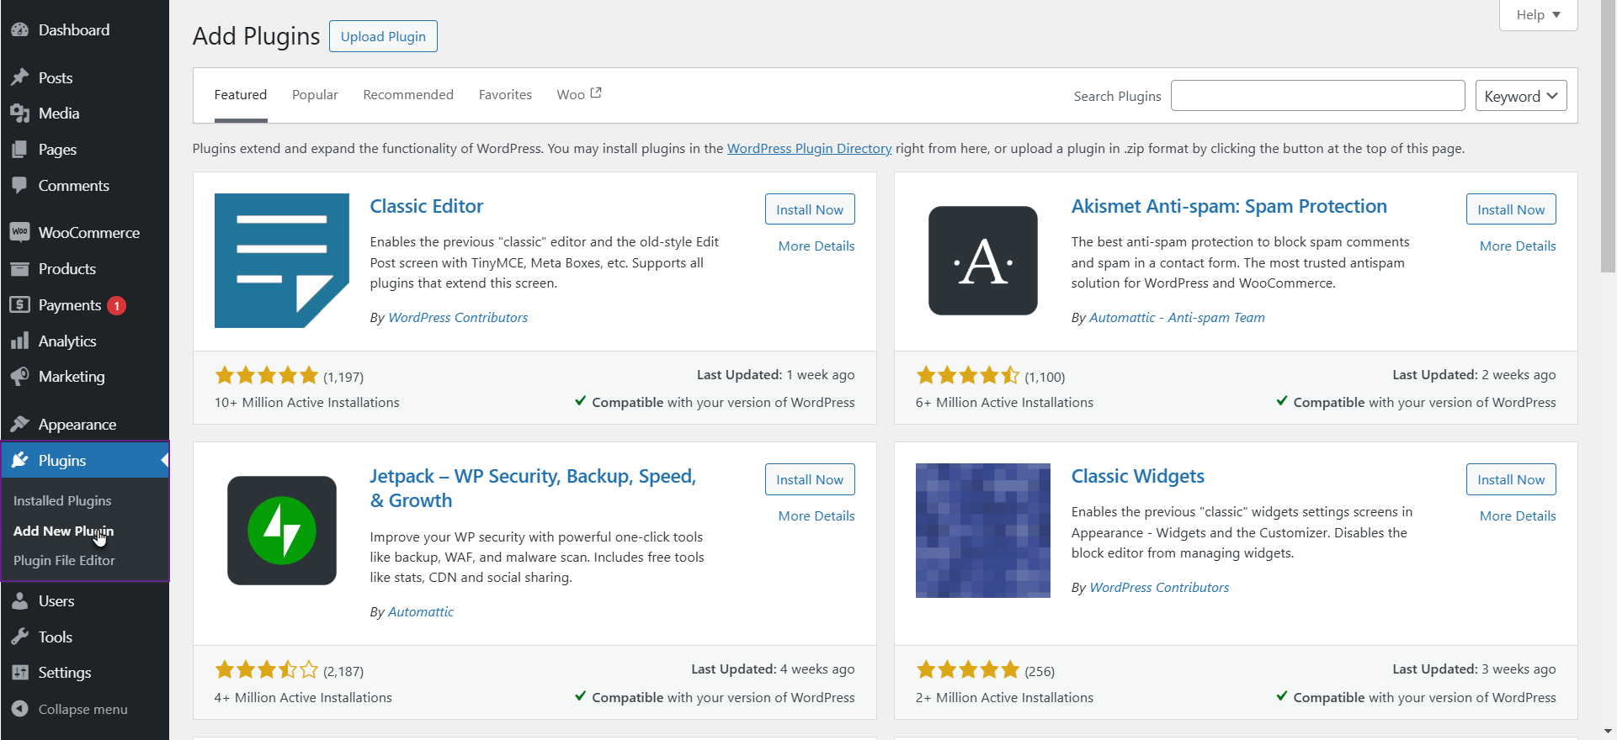
Task: Click the Analytics bar chart icon
Action: [20, 341]
